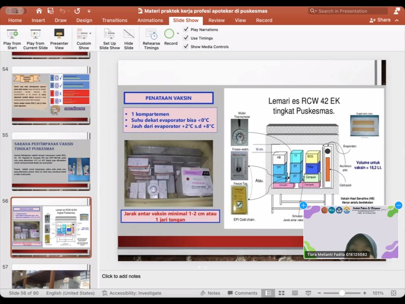This screenshot has height=304, width=405.
Task: Click the Hide Slide icon
Action: pos(128,34)
